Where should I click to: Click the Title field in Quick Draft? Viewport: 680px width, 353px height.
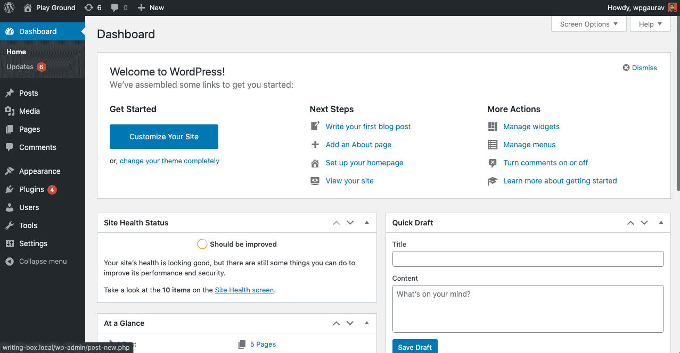[x=528, y=259]
